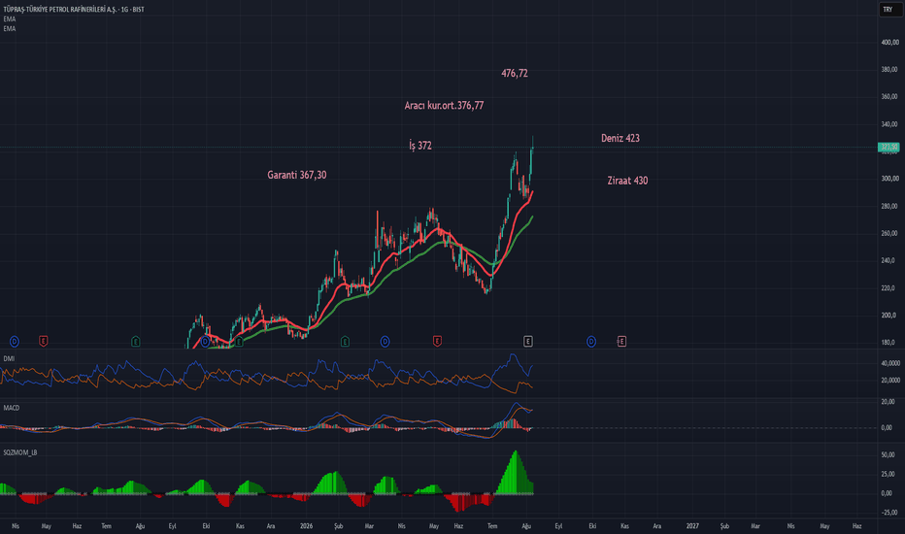Click the red earnings E marker at May 2026

click(437, 341)
